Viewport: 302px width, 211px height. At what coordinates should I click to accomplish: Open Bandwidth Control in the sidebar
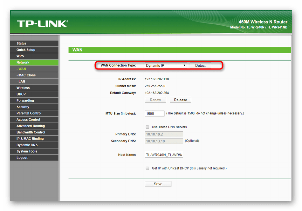click(34, 132)
